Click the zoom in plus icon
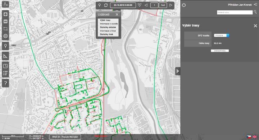 (5, 14)
